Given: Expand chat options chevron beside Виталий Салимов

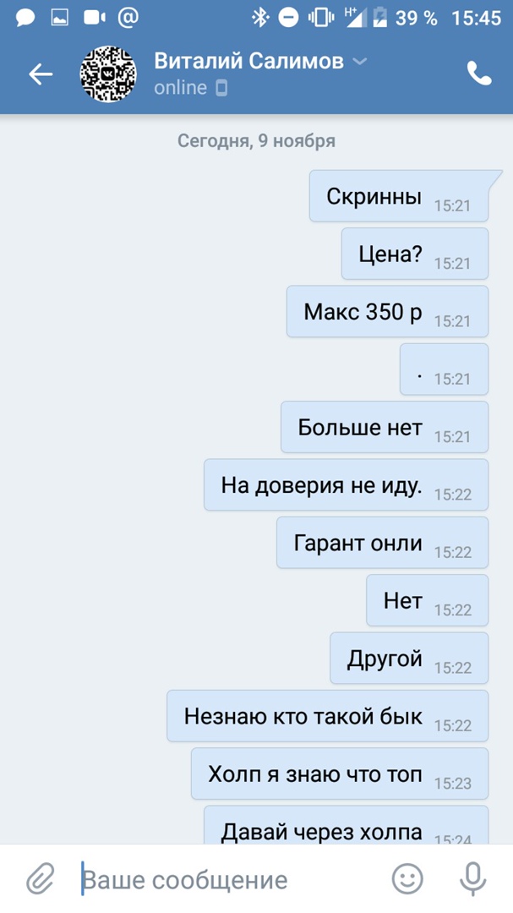Looking at the screenshot, I should coord(360,61).
